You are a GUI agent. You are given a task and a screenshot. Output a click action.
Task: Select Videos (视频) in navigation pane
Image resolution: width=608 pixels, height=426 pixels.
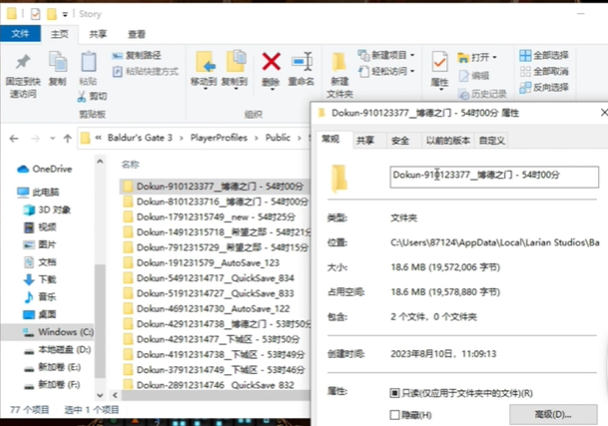tap(40, 227)
